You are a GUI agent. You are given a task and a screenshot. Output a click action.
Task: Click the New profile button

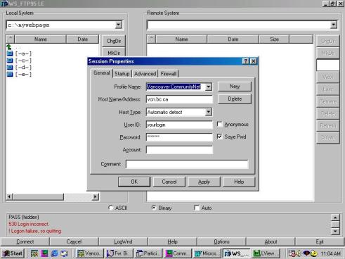235,87
